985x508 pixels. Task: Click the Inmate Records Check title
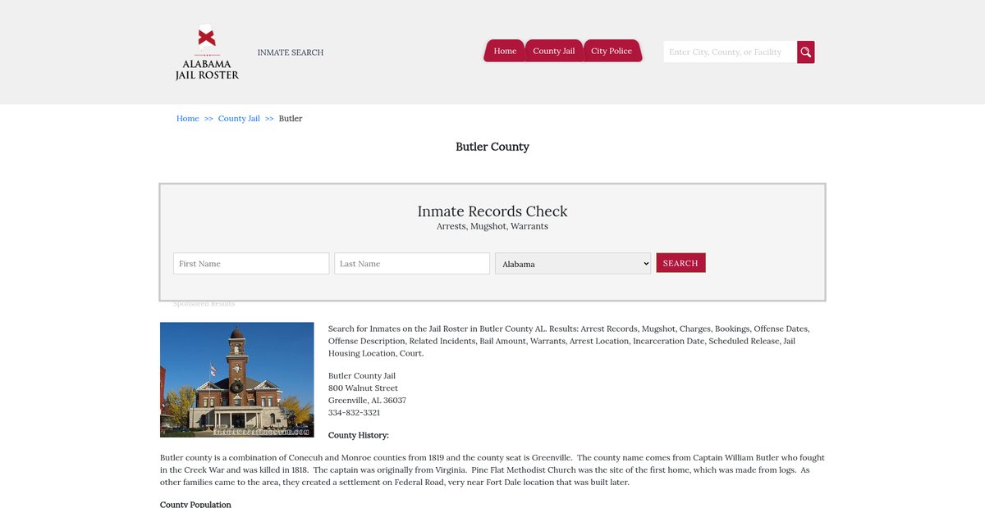(x=492, y=211)
